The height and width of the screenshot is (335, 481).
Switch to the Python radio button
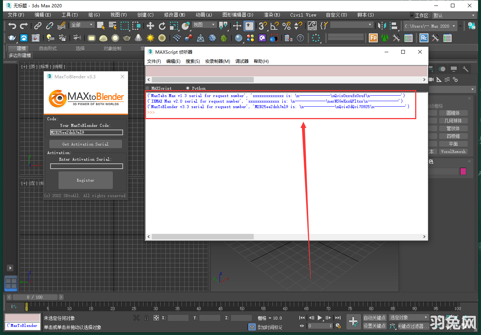click(x=188, y=88)
